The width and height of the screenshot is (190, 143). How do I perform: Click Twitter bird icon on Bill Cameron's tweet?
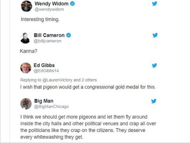click(x=155, y=35)
